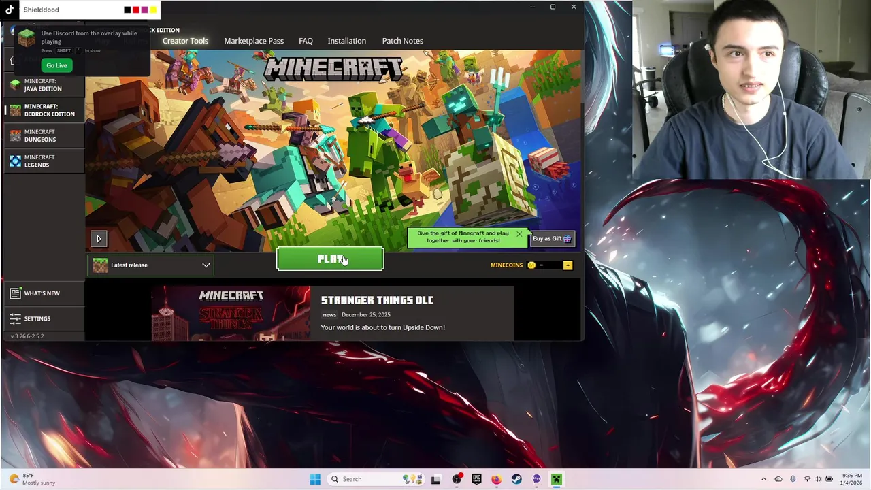Click the volume speaker tray icon
Viewport: 871px width, 490px height.
(817, 479)
